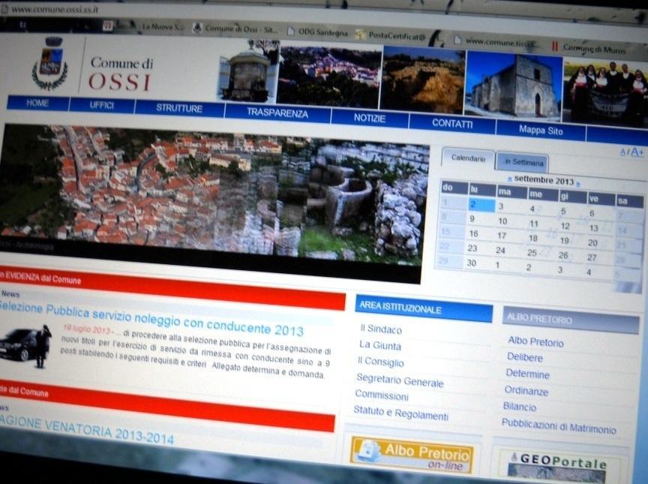The height and width of the screenshot is (484, 648).
Task: Open the PostaCertificat@ bookmark
Action: 391,35
